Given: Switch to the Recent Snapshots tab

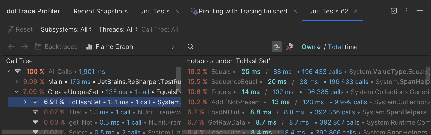Looking at the screenshot, I should pyautogui.click(x=100, y=11).
